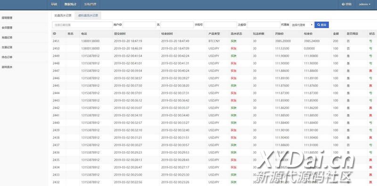
Task: Focus the 手机号 input field
Action: tap(220, 25)
